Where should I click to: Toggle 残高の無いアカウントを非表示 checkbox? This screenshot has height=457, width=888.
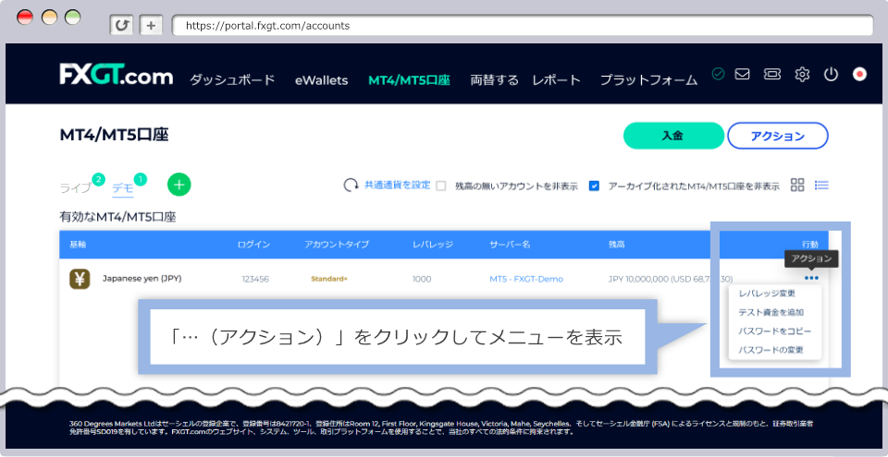coord(441,186)
